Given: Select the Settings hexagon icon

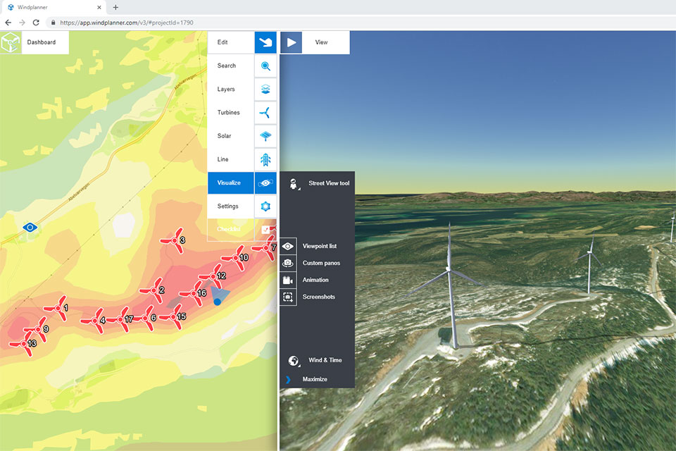Looking at the screenshot, I should [x=265, y=206].
